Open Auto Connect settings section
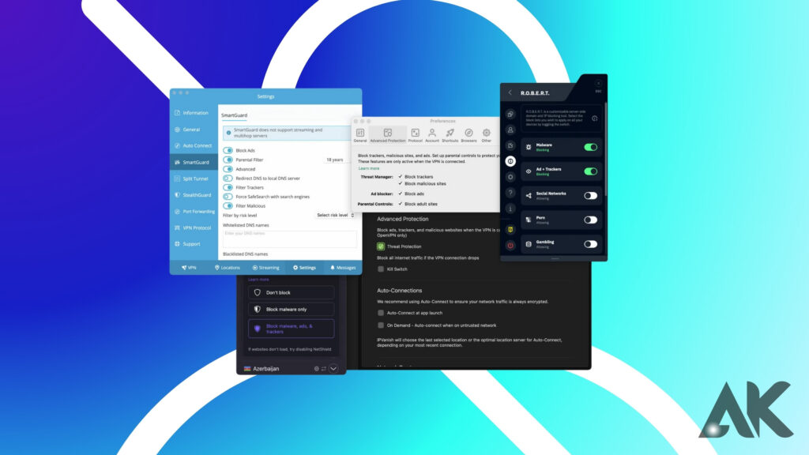The width and height of the screenshot is (809, 455). click(x=193, y=146)
